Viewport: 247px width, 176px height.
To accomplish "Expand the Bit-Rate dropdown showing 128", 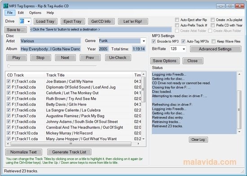I will click(x=184, y=49).
